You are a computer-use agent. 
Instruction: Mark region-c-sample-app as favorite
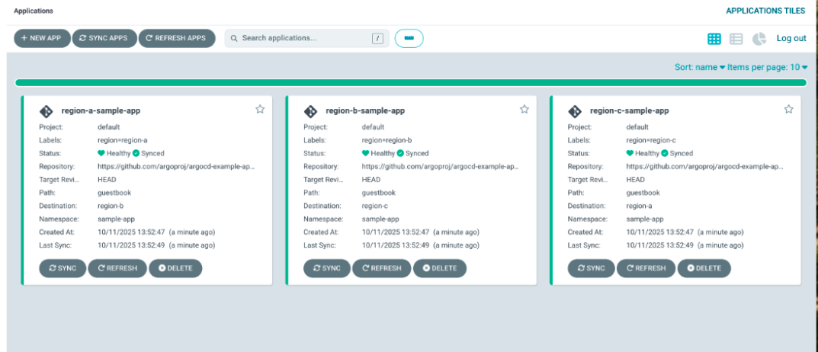(x=789, y=110)
